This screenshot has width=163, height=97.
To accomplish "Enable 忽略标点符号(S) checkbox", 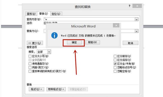I will [115, 67].
